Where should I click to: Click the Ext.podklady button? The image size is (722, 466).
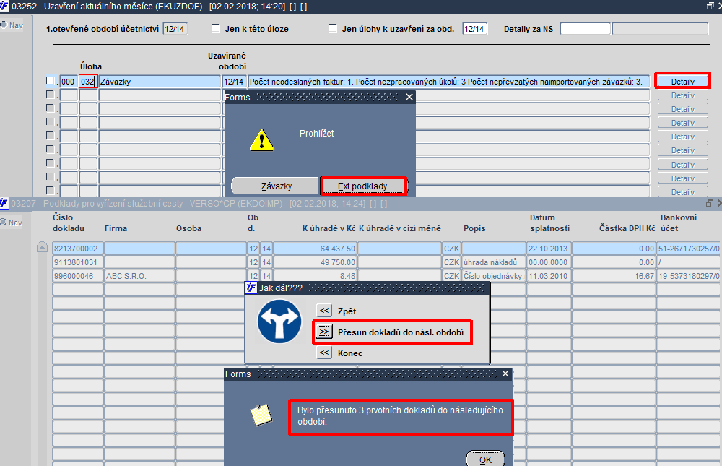pyautogui.click(x=363, y=186)
